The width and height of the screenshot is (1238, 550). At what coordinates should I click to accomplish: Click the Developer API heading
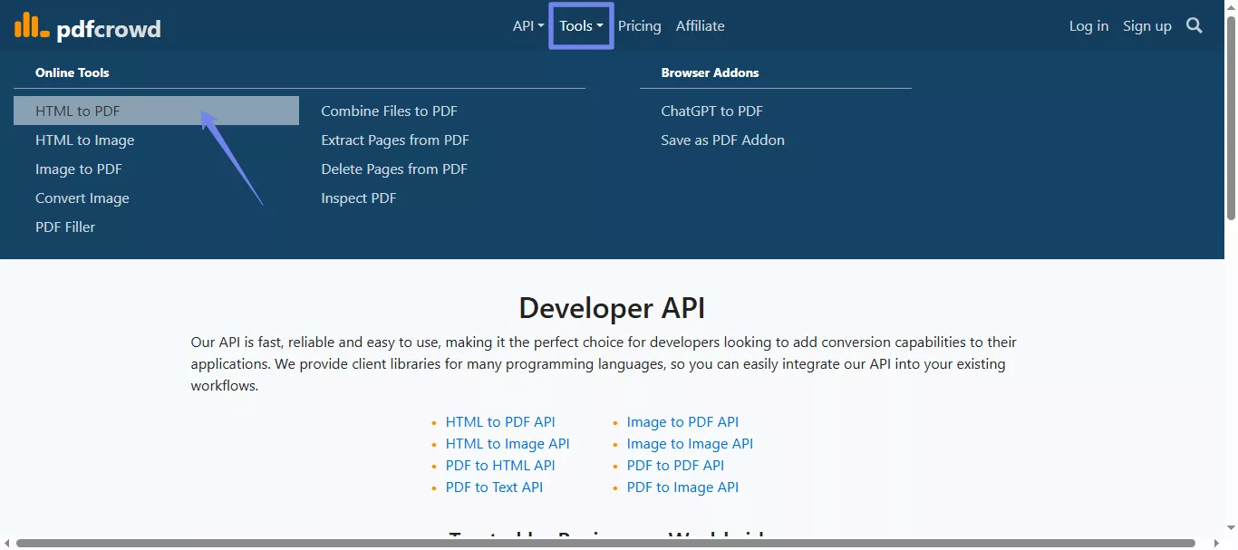point(612,308)
